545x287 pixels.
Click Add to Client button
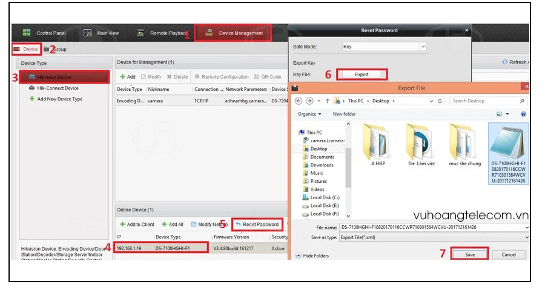point(137,225)
